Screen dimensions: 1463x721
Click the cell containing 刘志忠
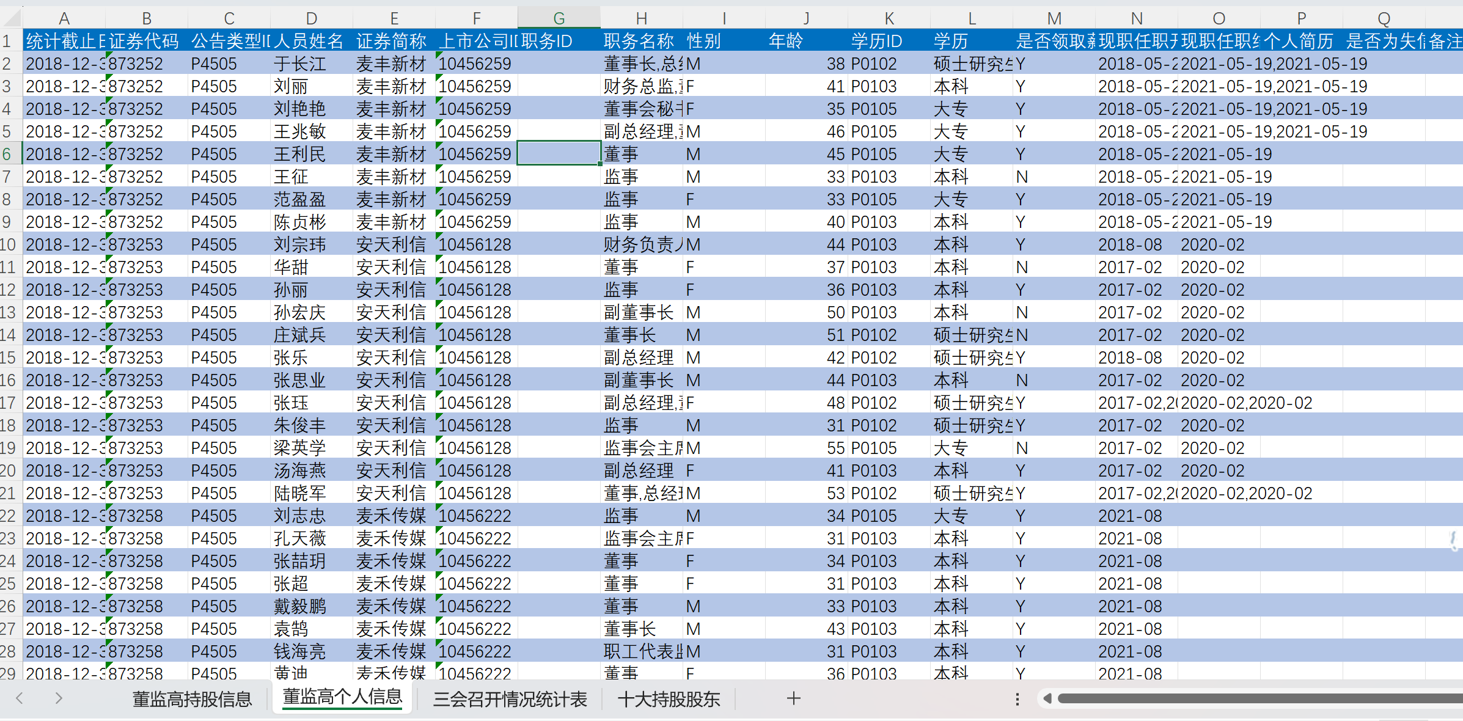(299, 516)
